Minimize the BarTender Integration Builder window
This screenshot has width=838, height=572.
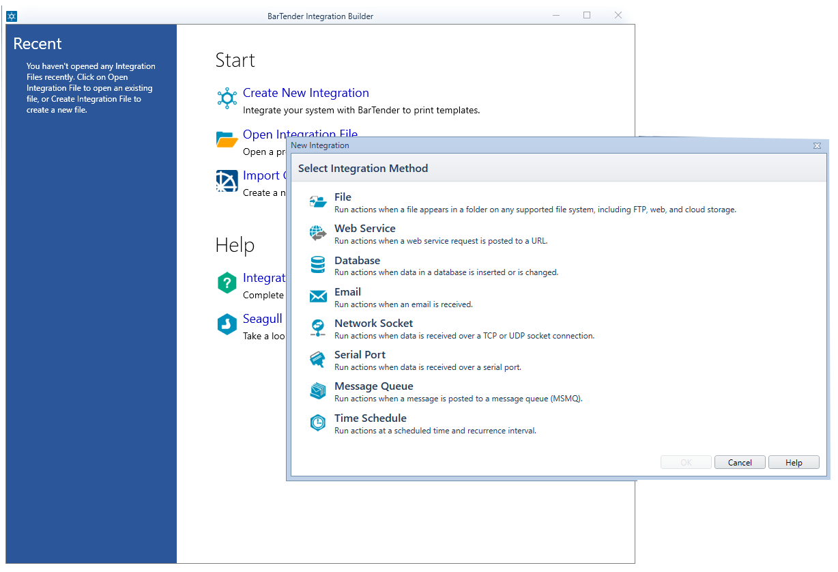pyautogui.click(x=556, y=15)
